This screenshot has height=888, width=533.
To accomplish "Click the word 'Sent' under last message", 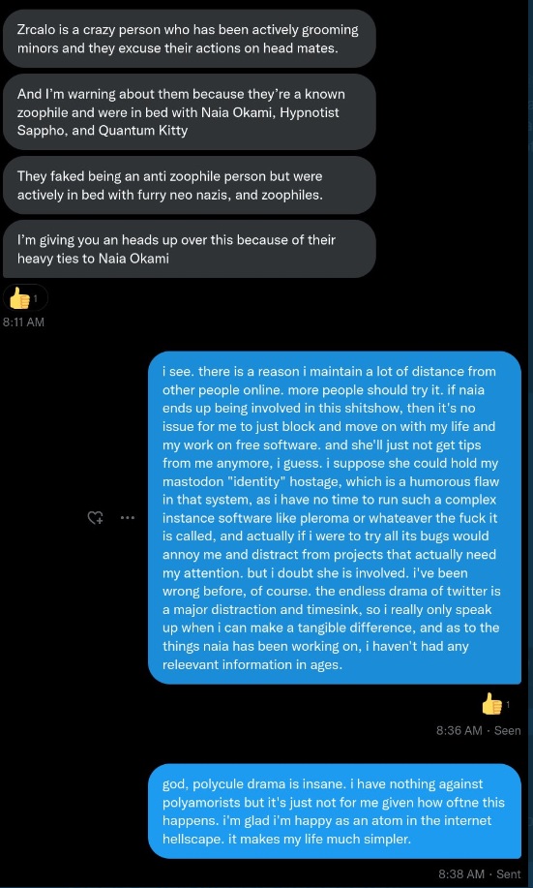I will 508,874.
